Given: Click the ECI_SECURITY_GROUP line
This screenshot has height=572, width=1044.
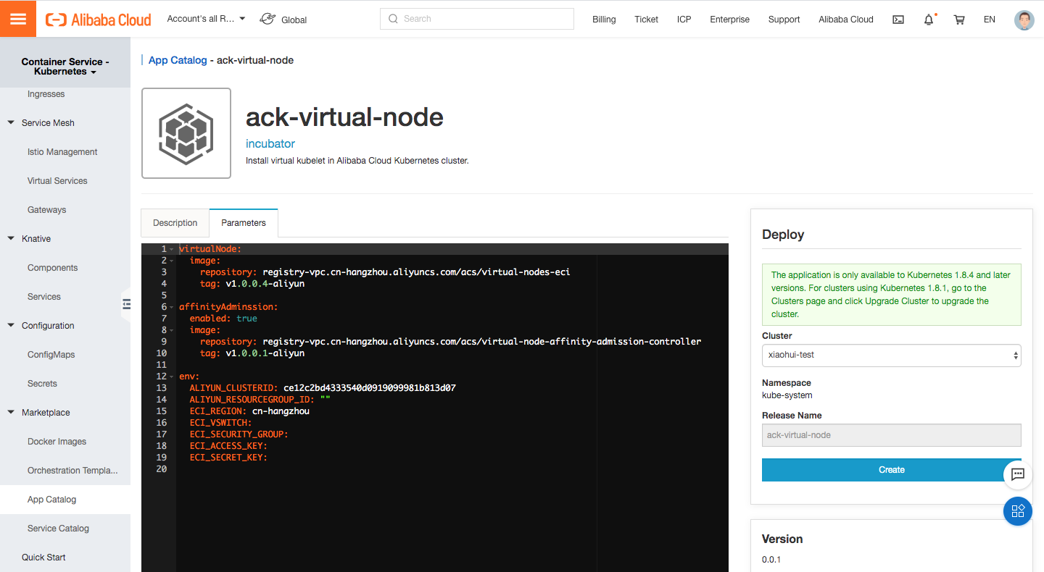Looking at the screenshot, I should 239,434.
